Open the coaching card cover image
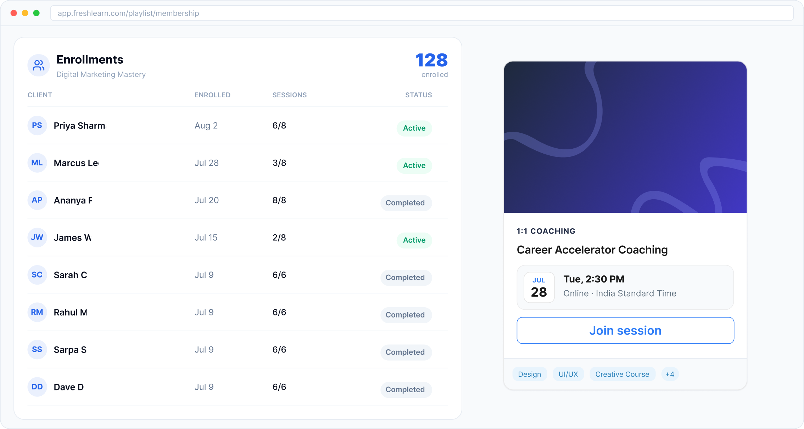This screenshot has width=804, height=429. click(625, 137)
